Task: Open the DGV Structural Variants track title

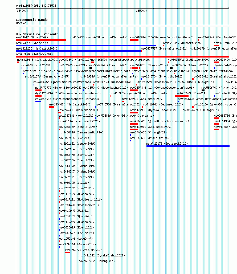Action: click(37, 34)
